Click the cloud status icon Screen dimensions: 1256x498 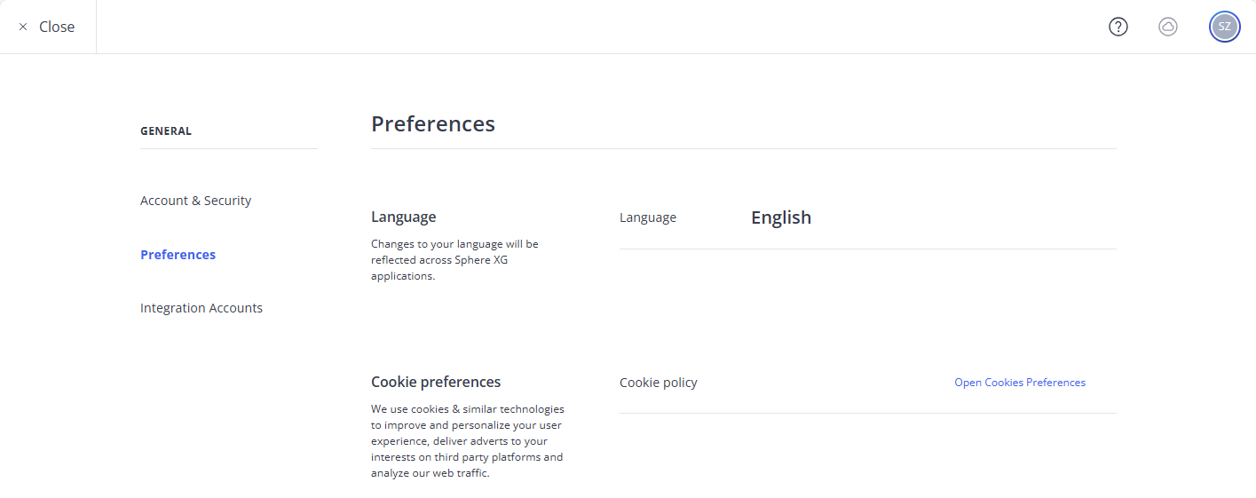click(x=1168, y=27)
